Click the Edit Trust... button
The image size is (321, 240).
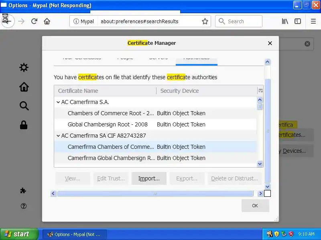pyautogui.click(x=111, y=178)
